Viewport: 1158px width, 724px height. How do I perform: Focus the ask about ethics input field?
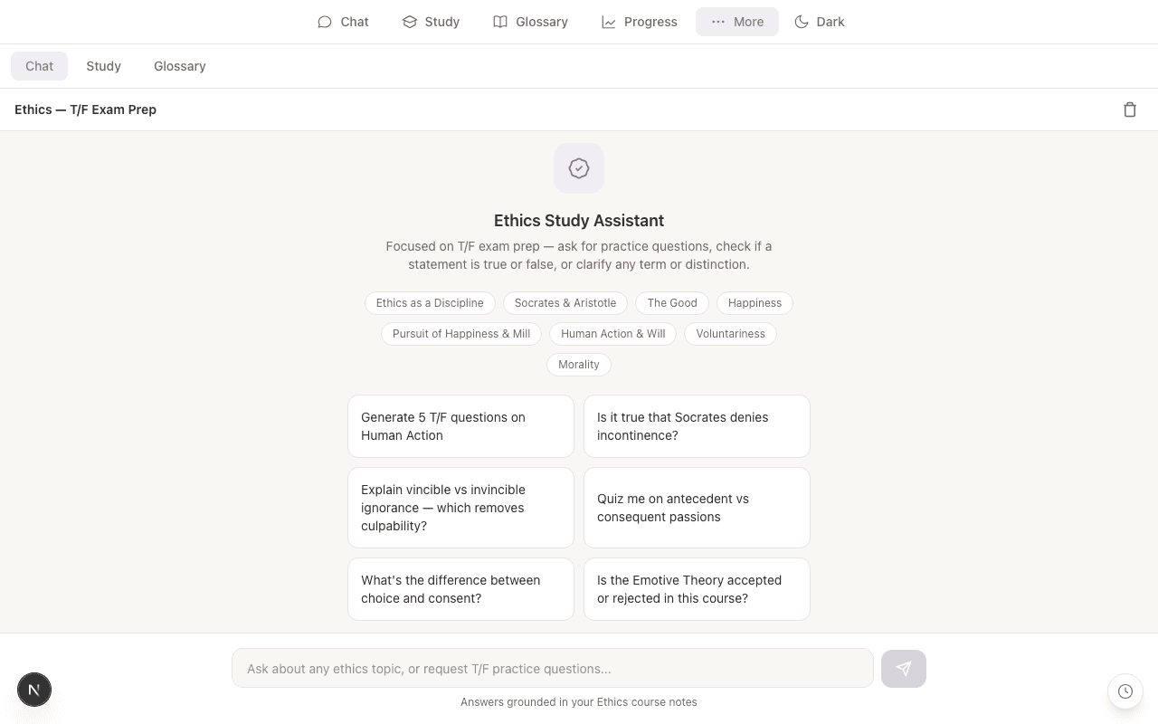click(553, 669)
